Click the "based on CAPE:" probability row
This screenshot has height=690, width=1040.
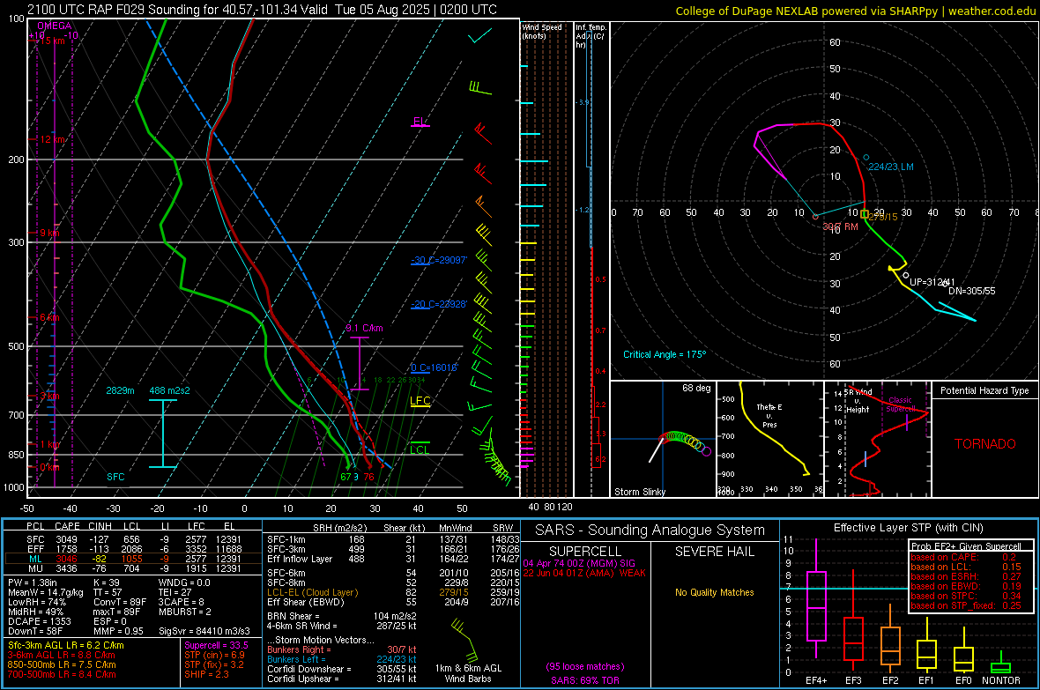pyautogui.click(x=966, y=557)
